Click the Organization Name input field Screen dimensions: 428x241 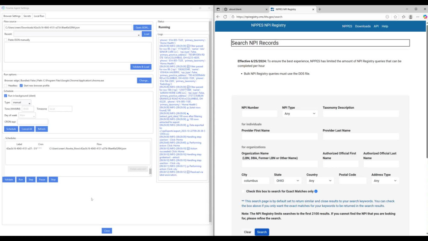pos(279,164)
